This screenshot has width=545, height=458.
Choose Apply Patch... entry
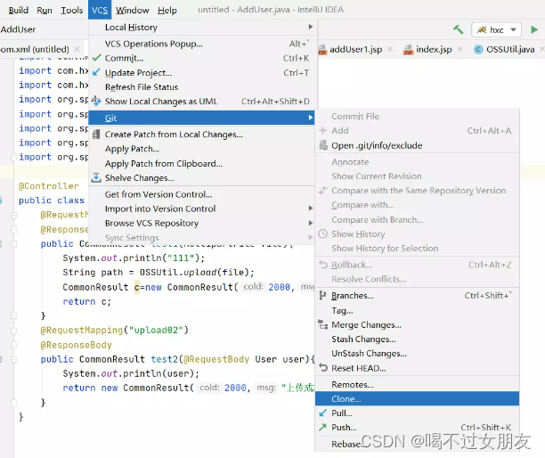point(201,149)
